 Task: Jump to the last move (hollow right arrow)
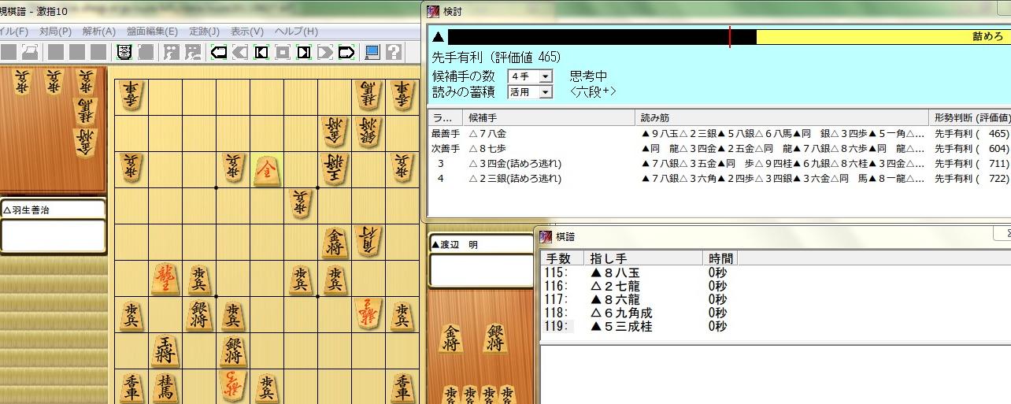346,52
